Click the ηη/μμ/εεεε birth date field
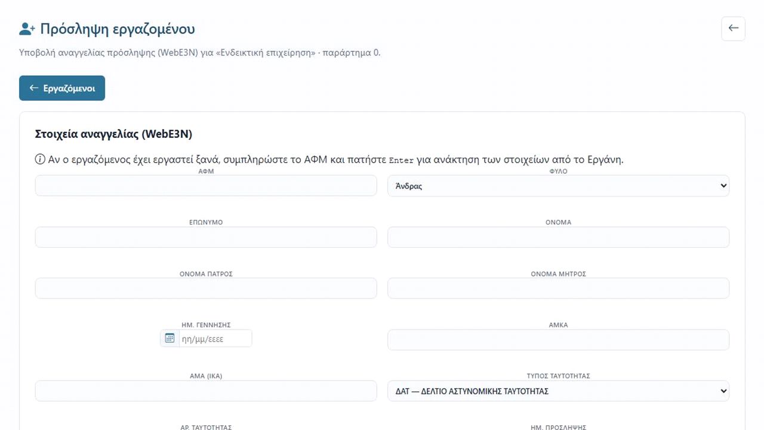764x430 pixels. point(215,339)
